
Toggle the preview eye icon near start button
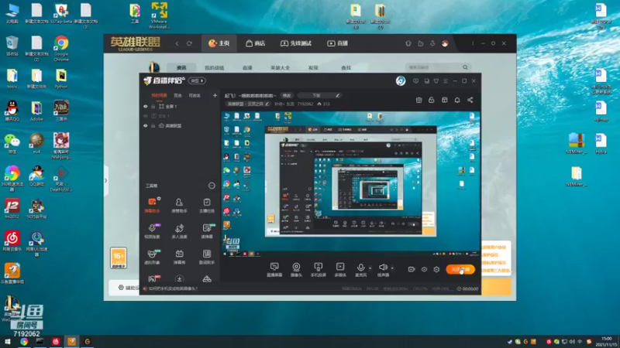(424, 269)
